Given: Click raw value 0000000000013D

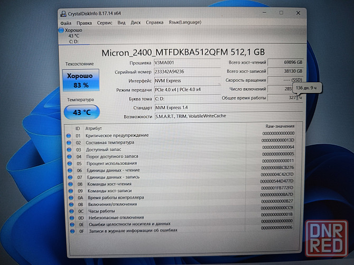Looking at the screenshot, I should pos(278,140).
